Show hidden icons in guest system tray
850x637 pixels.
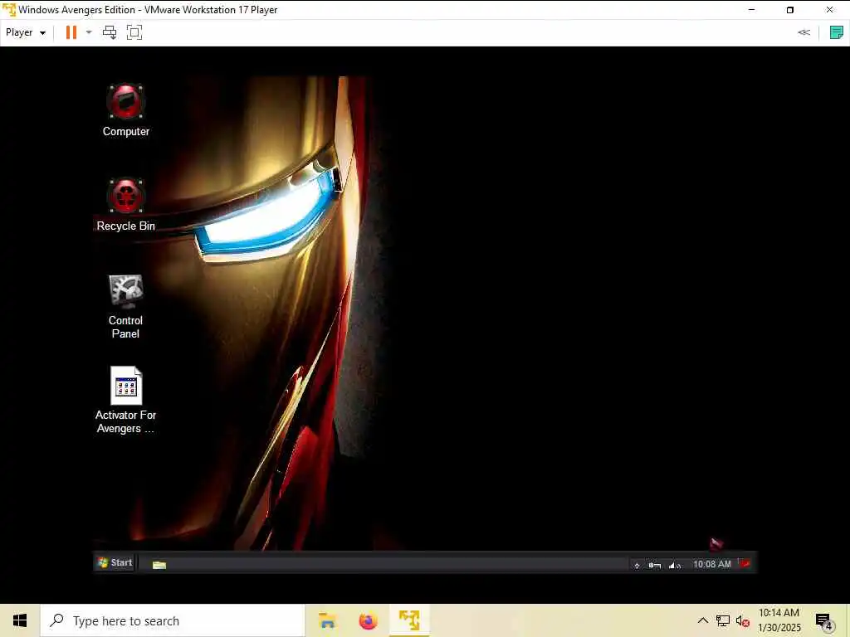point(637,565)
